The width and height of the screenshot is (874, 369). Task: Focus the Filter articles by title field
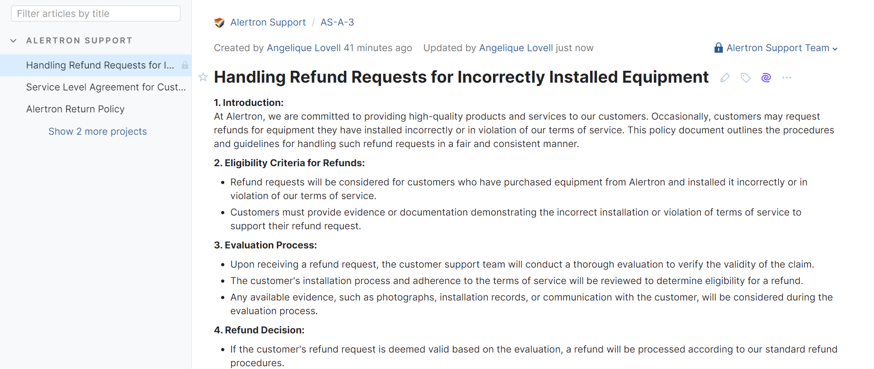pos(95,14)
